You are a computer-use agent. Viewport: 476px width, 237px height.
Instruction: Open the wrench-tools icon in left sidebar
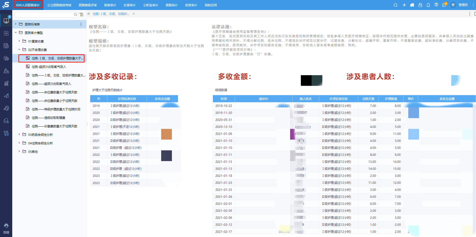click(x=6, y=133)
